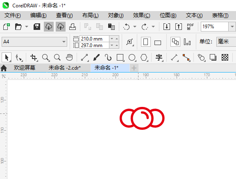236x179 pixels.
Task: Select the Blend effects tool
Action: click(x=202, y=57)
